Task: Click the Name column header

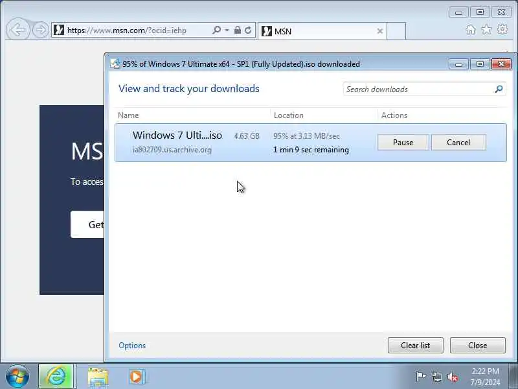Action: point(128,115)
